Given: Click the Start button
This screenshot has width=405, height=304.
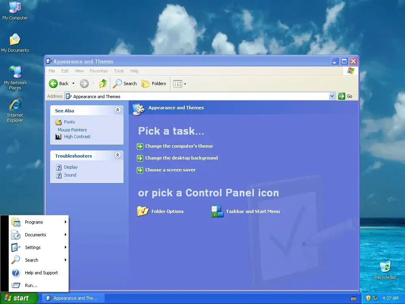Looking at the screenshot, I should [x=19, y=298].
